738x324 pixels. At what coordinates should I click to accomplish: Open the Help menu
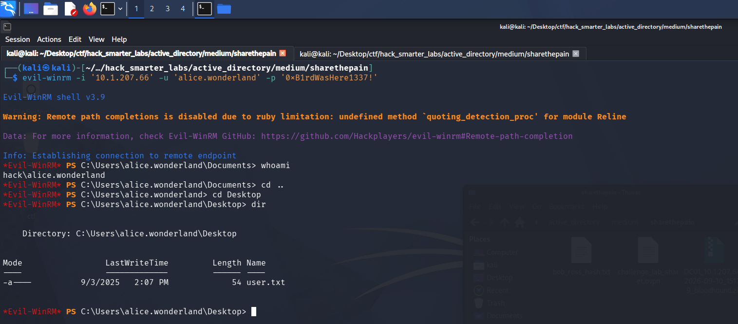click(x=119, y=39)
